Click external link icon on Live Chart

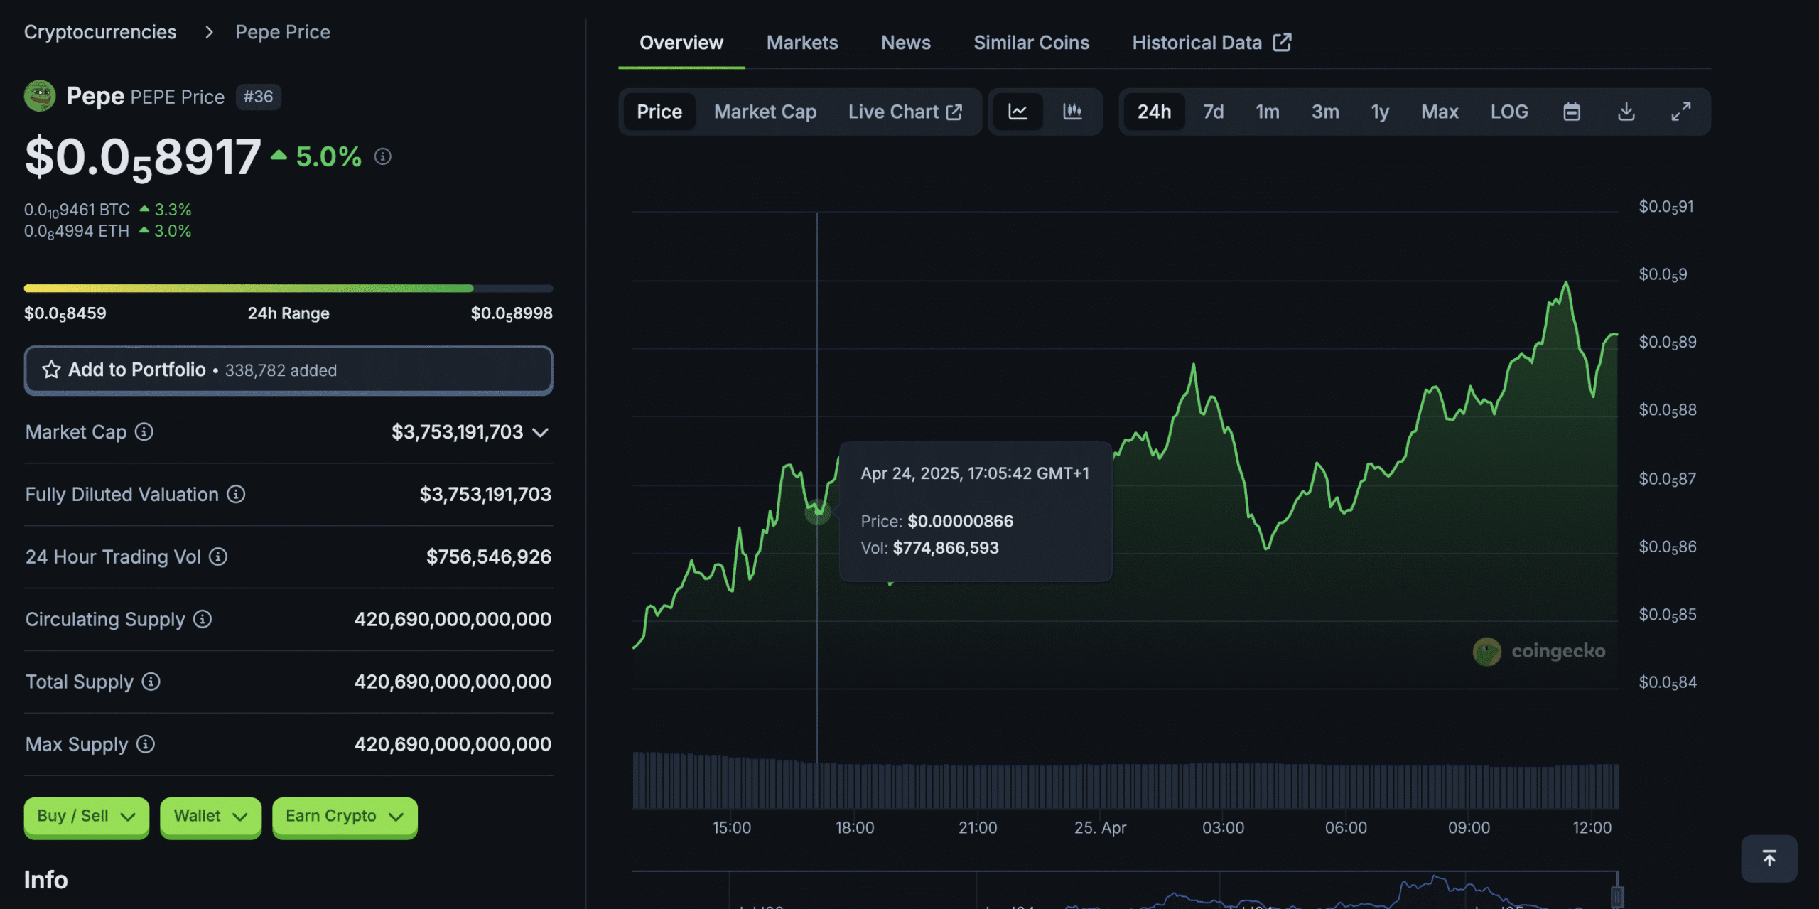click(954, 112)
